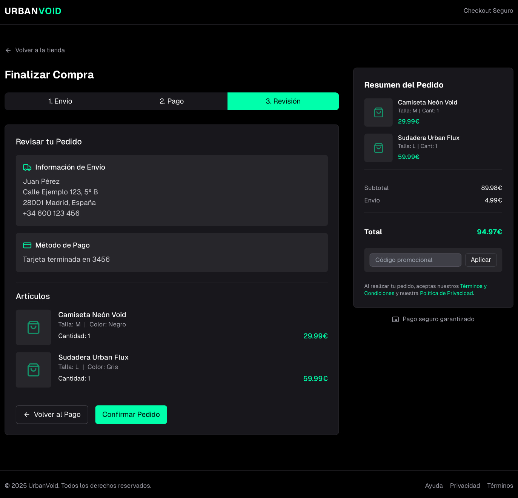Click the secure payment icon near Pago seguro garantizado
Image resolution: width=518 pixels, height=498 pixels.
(395, 320)
